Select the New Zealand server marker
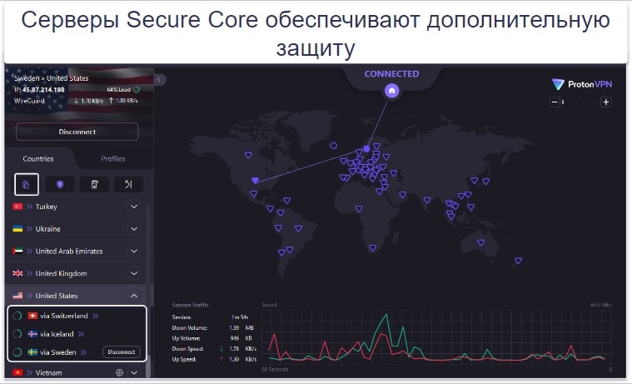 518,261
